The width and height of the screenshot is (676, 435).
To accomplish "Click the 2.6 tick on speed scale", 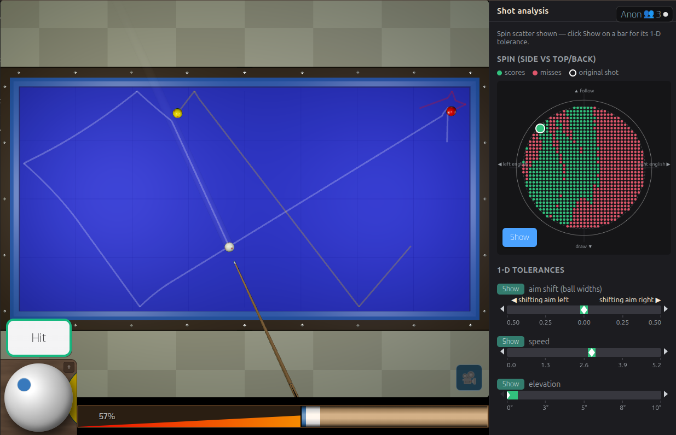I will pos(584,365).
